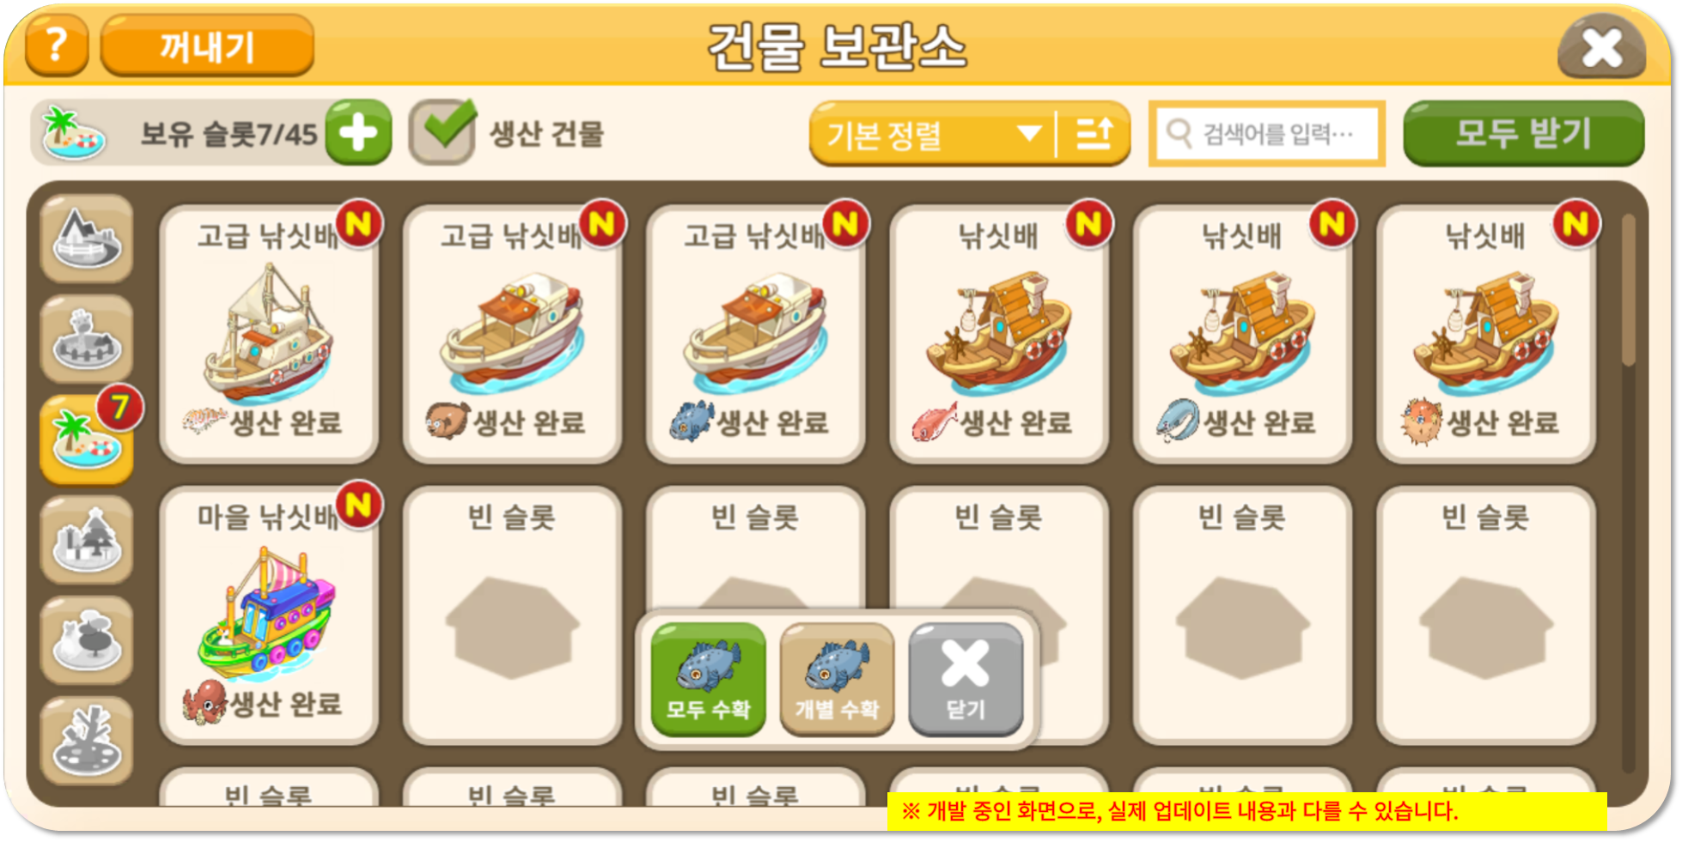Select the island category tab with badge 7
The width and height of the screenshot is (1682, 842).
pyautogui.click(x=86, y=439)
